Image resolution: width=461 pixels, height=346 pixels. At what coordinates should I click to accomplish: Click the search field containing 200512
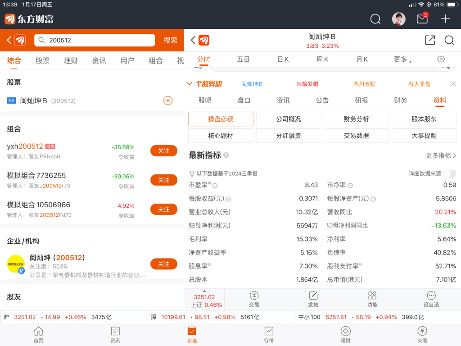pyautogui.click(x=95, y=40)
